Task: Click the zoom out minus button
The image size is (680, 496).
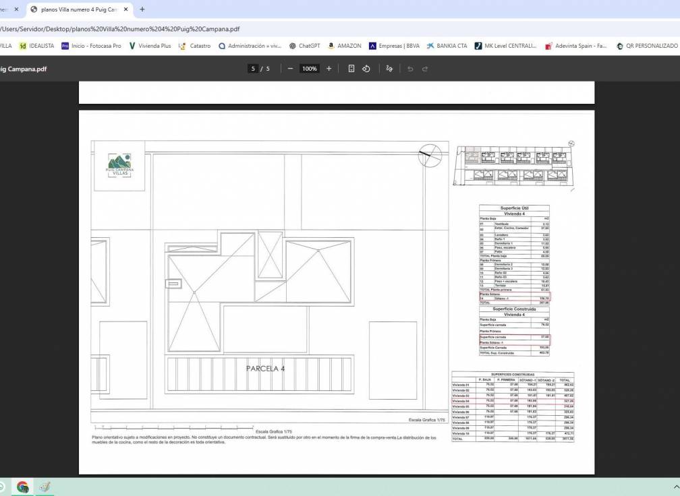Action: (290, 69)
